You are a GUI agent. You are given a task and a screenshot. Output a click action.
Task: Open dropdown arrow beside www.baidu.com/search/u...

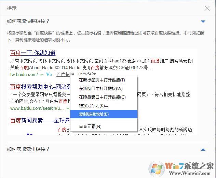pyautogui.click(x=68, y=109)
